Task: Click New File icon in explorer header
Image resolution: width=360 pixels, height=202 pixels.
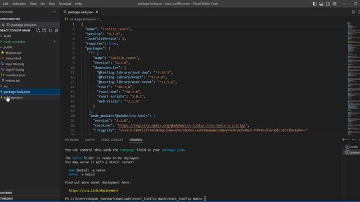Action: coord(38,30)
